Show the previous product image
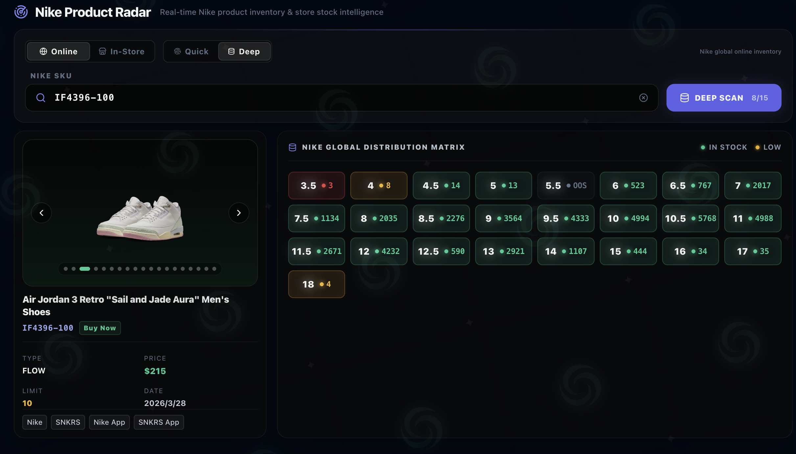Screen dimensions: 796x454 [41, 213]
